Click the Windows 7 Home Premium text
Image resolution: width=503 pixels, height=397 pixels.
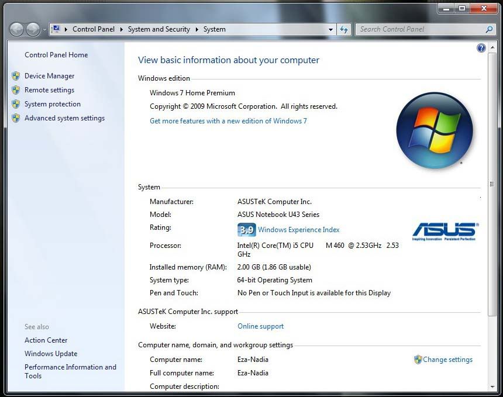[x=192, y=93]
